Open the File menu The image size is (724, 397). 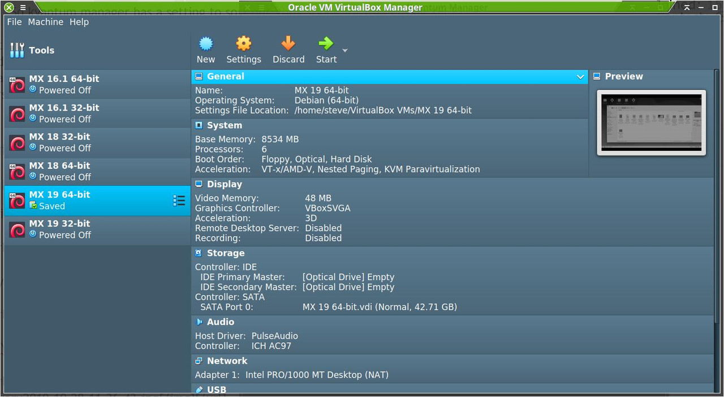[x=14, y=22]
